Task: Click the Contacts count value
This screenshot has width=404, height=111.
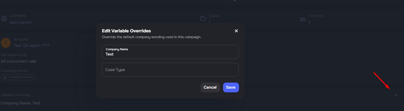Action: [309, 22]
